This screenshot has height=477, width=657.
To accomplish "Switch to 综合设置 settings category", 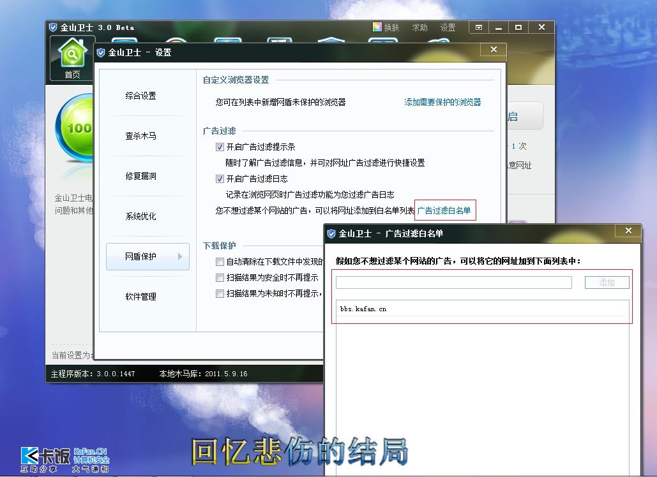I will pos(140,96).
